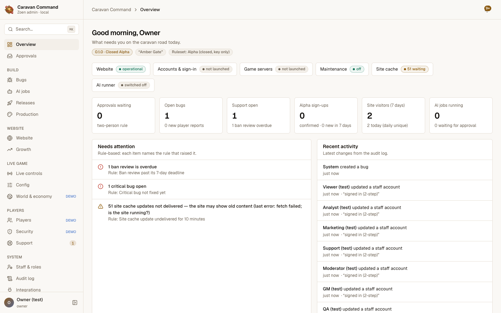Screen dimensions: 501x313
Task: Open the Open bugs stat card
Action: coord(191,115)
